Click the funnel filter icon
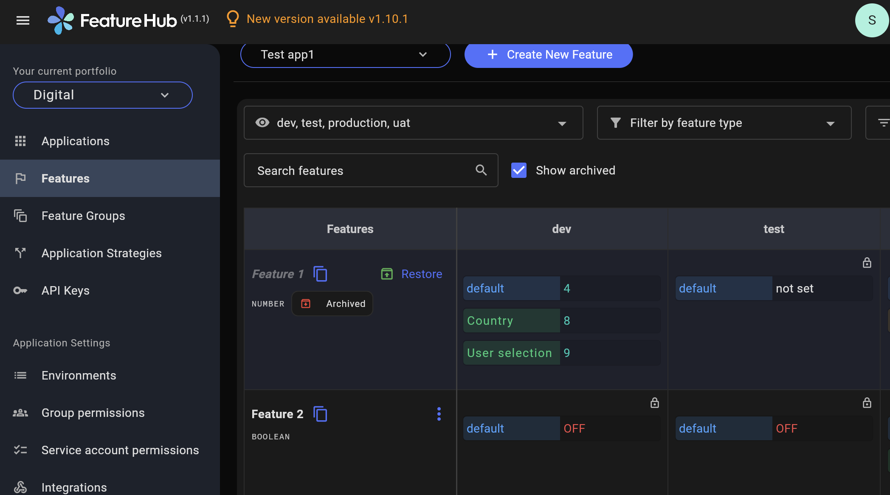Image resolution: width=890 pixels, height=495 pixels. coord(615,123)
